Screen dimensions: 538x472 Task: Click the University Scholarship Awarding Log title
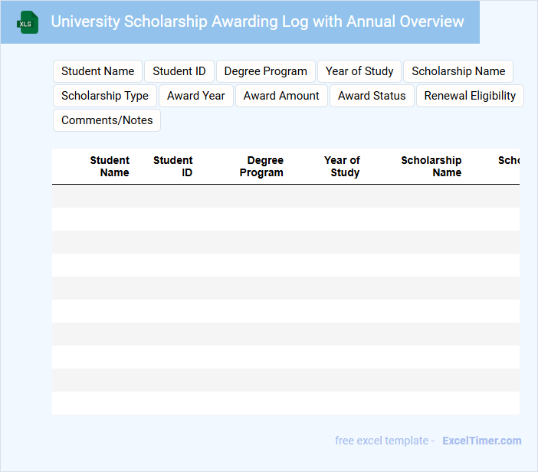(x=258, y=21)
